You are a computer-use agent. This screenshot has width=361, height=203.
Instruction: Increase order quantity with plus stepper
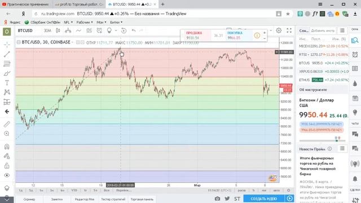point(265,33)
